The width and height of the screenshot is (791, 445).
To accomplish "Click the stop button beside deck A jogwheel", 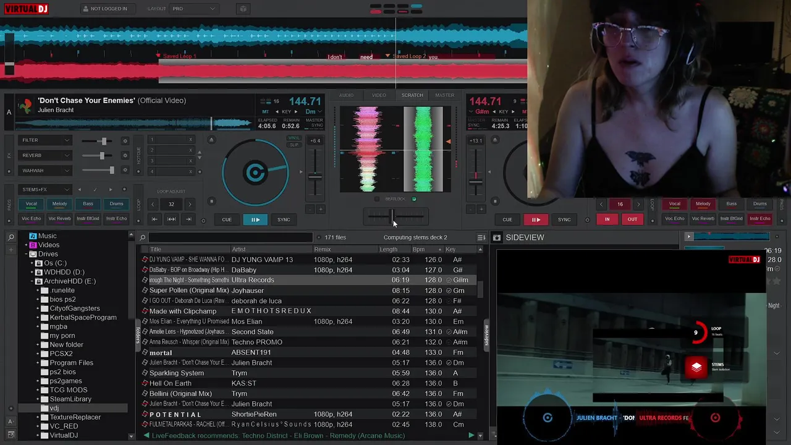I will tap(211, 201).
